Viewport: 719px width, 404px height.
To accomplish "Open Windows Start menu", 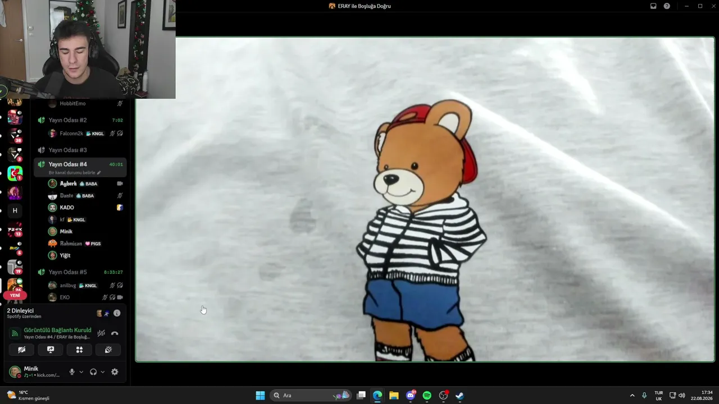I will click(x=260, y=396).
